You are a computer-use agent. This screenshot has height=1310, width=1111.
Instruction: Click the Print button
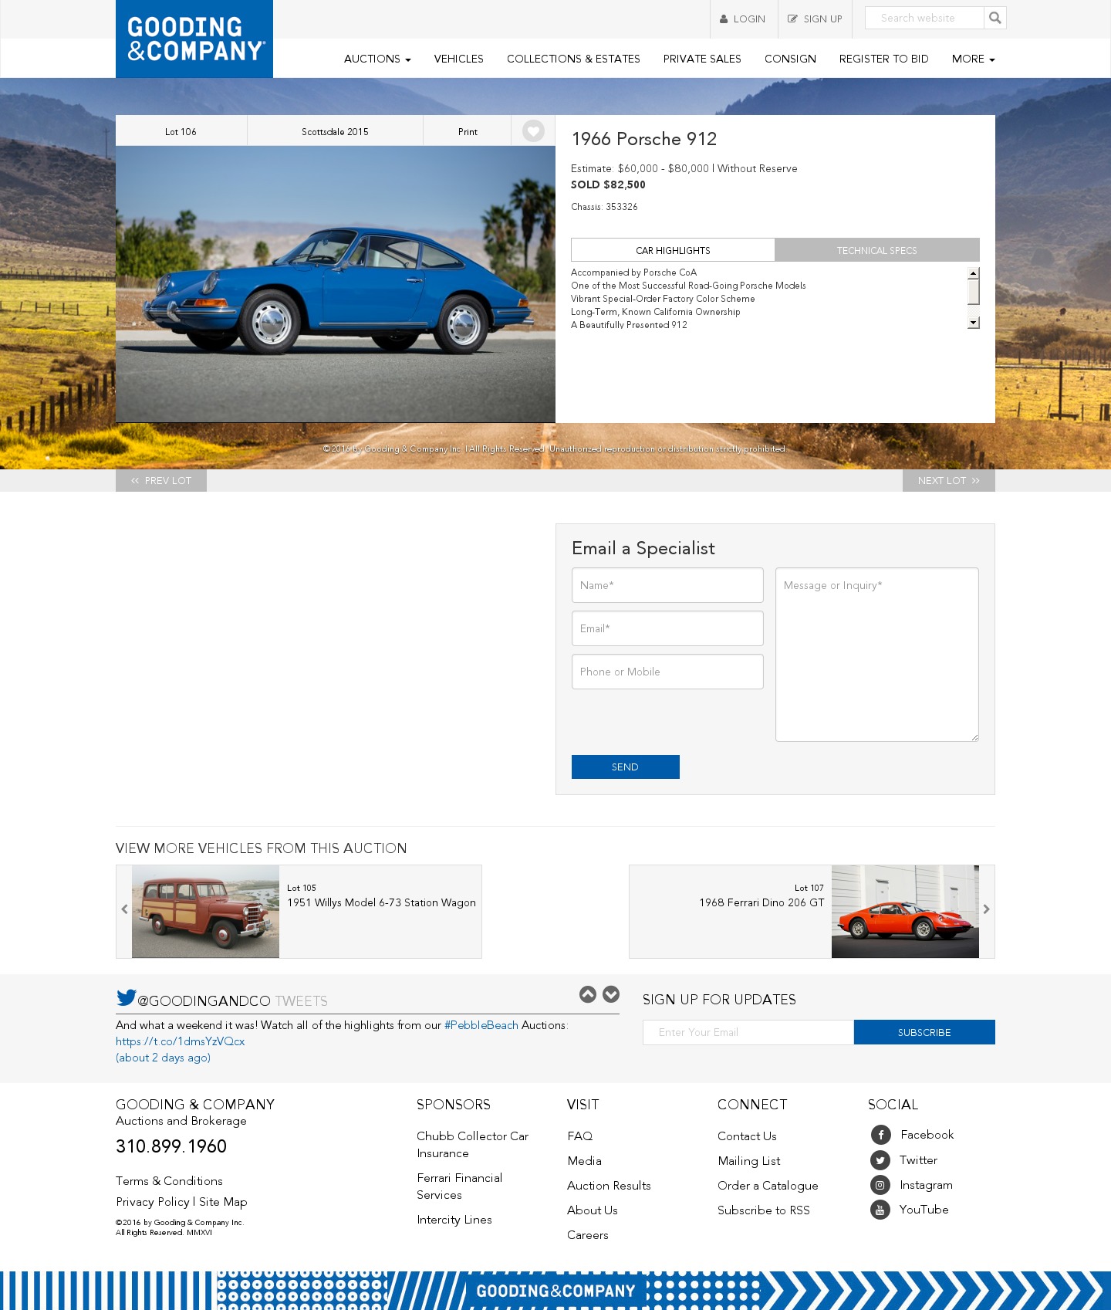click(x=468, y=131)
